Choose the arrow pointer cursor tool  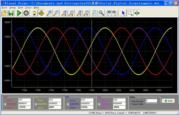123,13
